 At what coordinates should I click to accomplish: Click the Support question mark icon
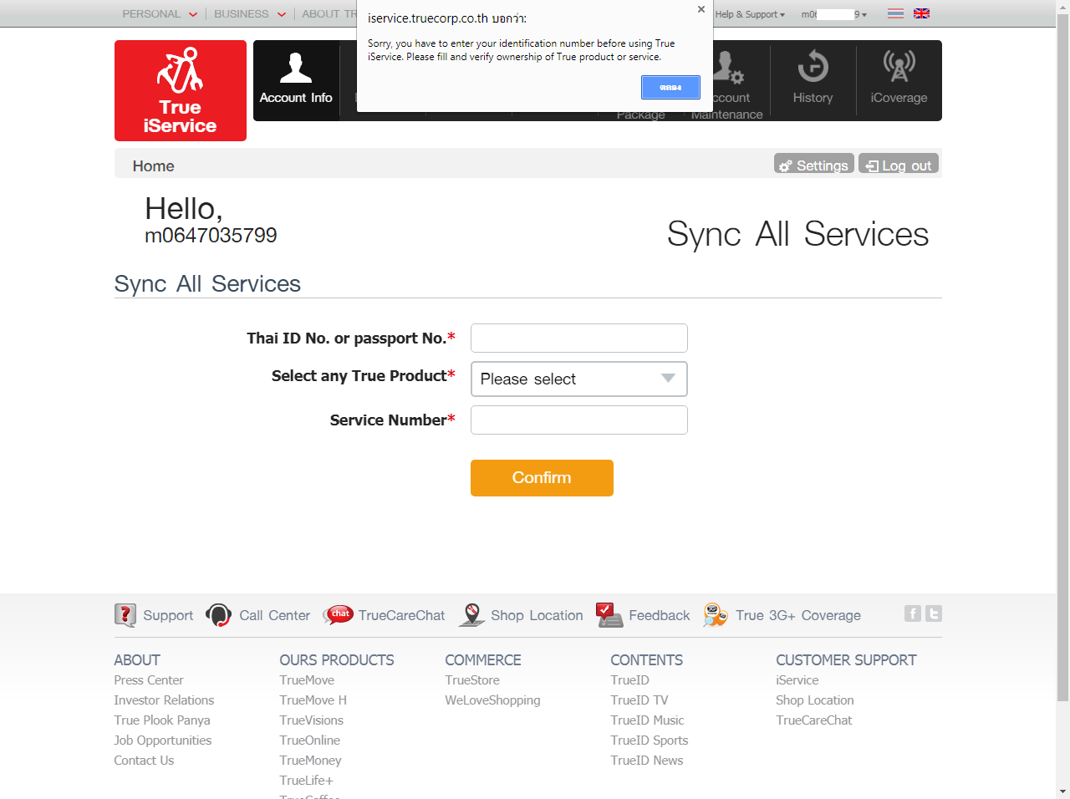pos(125,615)
